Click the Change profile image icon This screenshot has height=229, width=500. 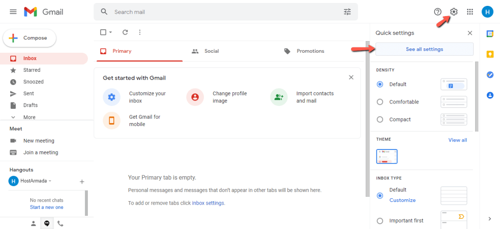pos(195,97)
